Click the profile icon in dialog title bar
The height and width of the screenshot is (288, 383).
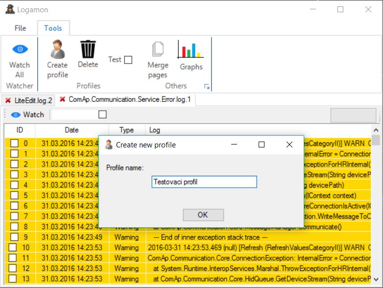coord(109,144)
